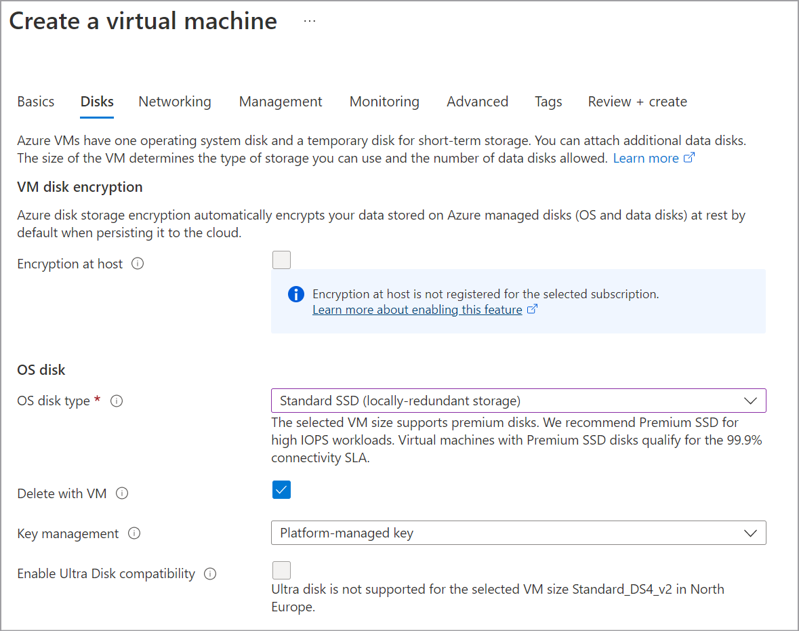
Task: Click info icon beside Key management
Action: click(x=134, y=534)
